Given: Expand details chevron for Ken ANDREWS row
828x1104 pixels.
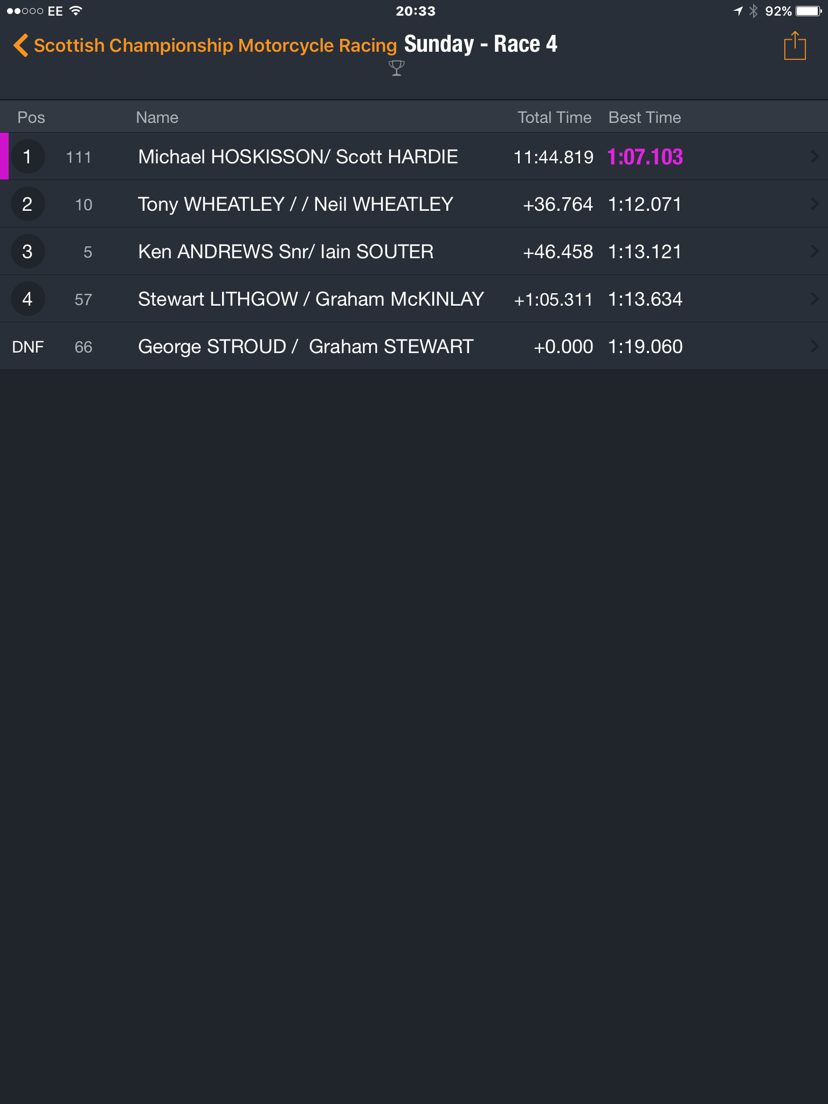Looking at the screenshot, I should pos(815,252).
